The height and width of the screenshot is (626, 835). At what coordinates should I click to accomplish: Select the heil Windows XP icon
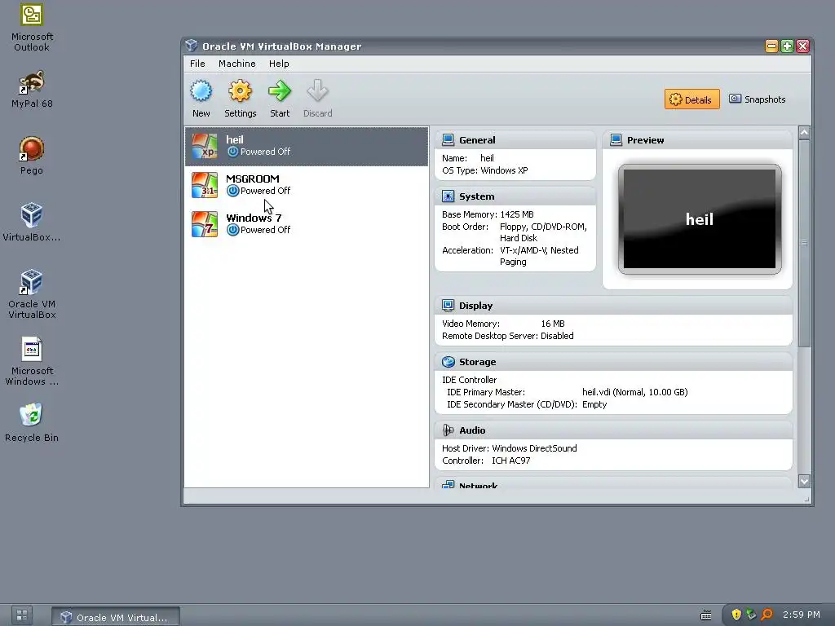point(205,146)
